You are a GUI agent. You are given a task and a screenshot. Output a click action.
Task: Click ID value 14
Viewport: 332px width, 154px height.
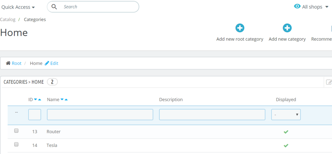tap(35, 145)
